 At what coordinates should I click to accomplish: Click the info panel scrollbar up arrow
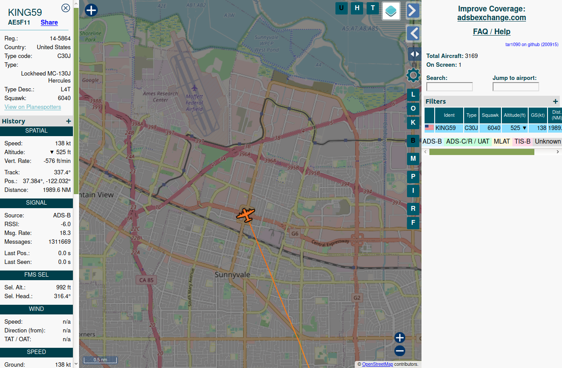click(x=76, y=4)
